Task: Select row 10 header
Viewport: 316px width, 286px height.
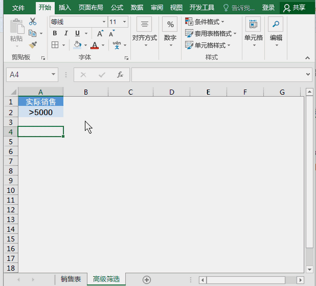Action: (x=11, y=190)
